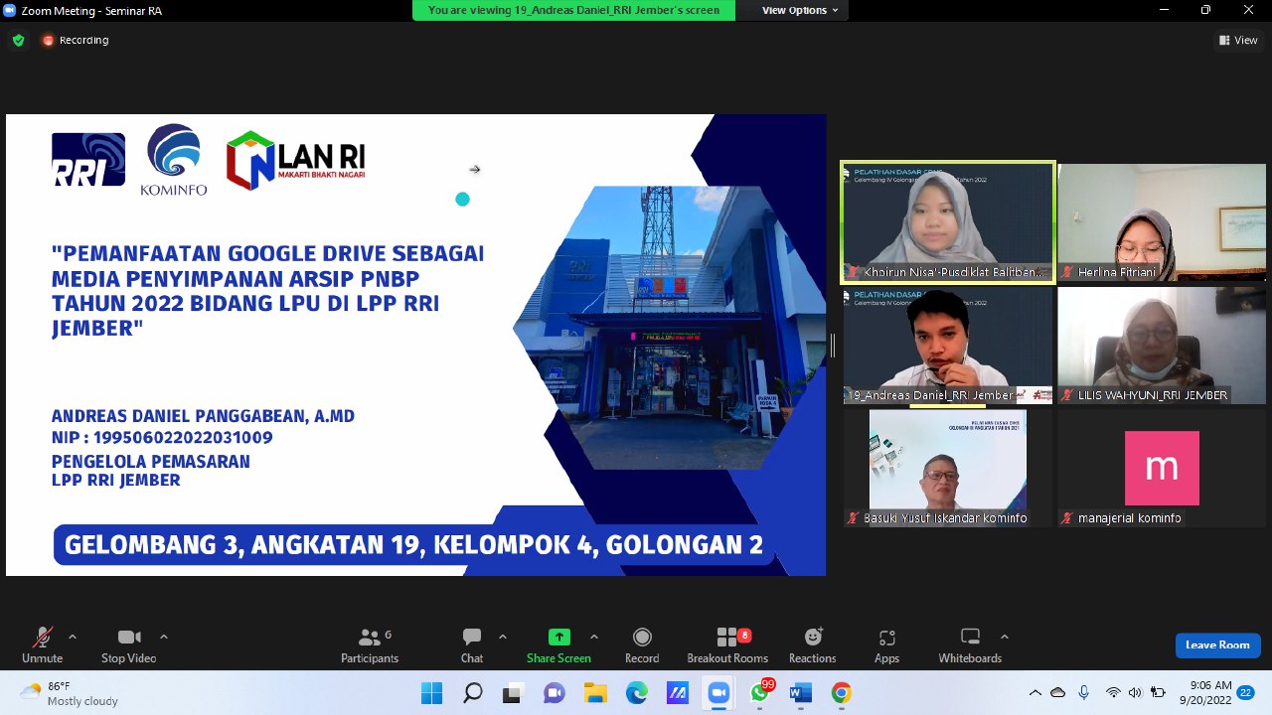Open volume control in system tray
The image size is (1272, 715).
click(x=1135, y=693)
